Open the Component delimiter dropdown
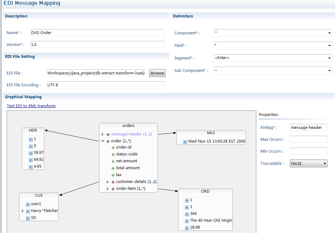 tap(329, 33)
